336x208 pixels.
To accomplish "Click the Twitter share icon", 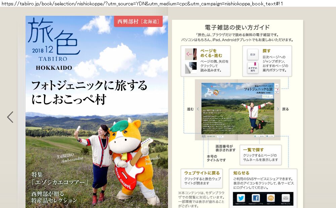I will tap(241, 198).
